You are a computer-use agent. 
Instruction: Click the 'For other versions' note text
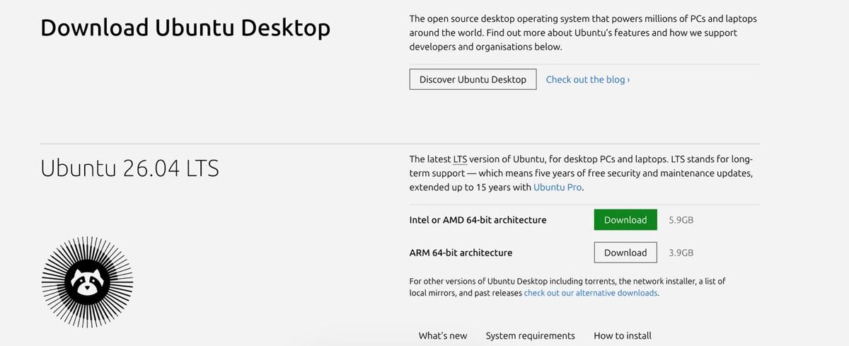pos(566,282)
